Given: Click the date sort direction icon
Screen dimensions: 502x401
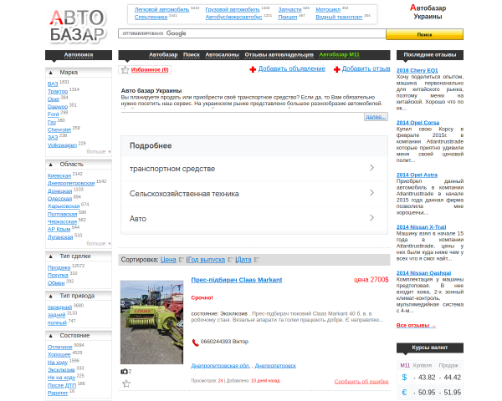Looking at the screenshot, I should point(257,260).
